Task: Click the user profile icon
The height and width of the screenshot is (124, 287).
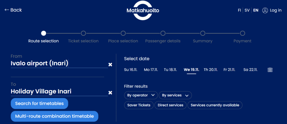Action: (x=265, y=10)
